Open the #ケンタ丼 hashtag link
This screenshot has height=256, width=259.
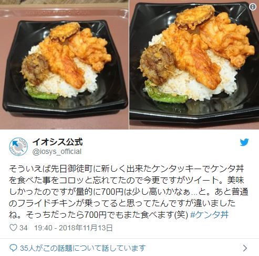point(210,215)
